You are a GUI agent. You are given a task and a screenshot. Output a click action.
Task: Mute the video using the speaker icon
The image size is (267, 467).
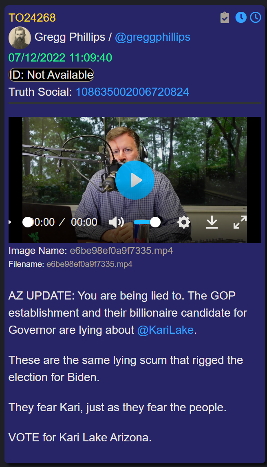[117, 222]
